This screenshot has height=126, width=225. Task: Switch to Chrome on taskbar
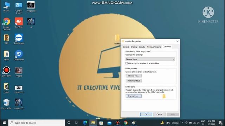[x=126, y=123]
